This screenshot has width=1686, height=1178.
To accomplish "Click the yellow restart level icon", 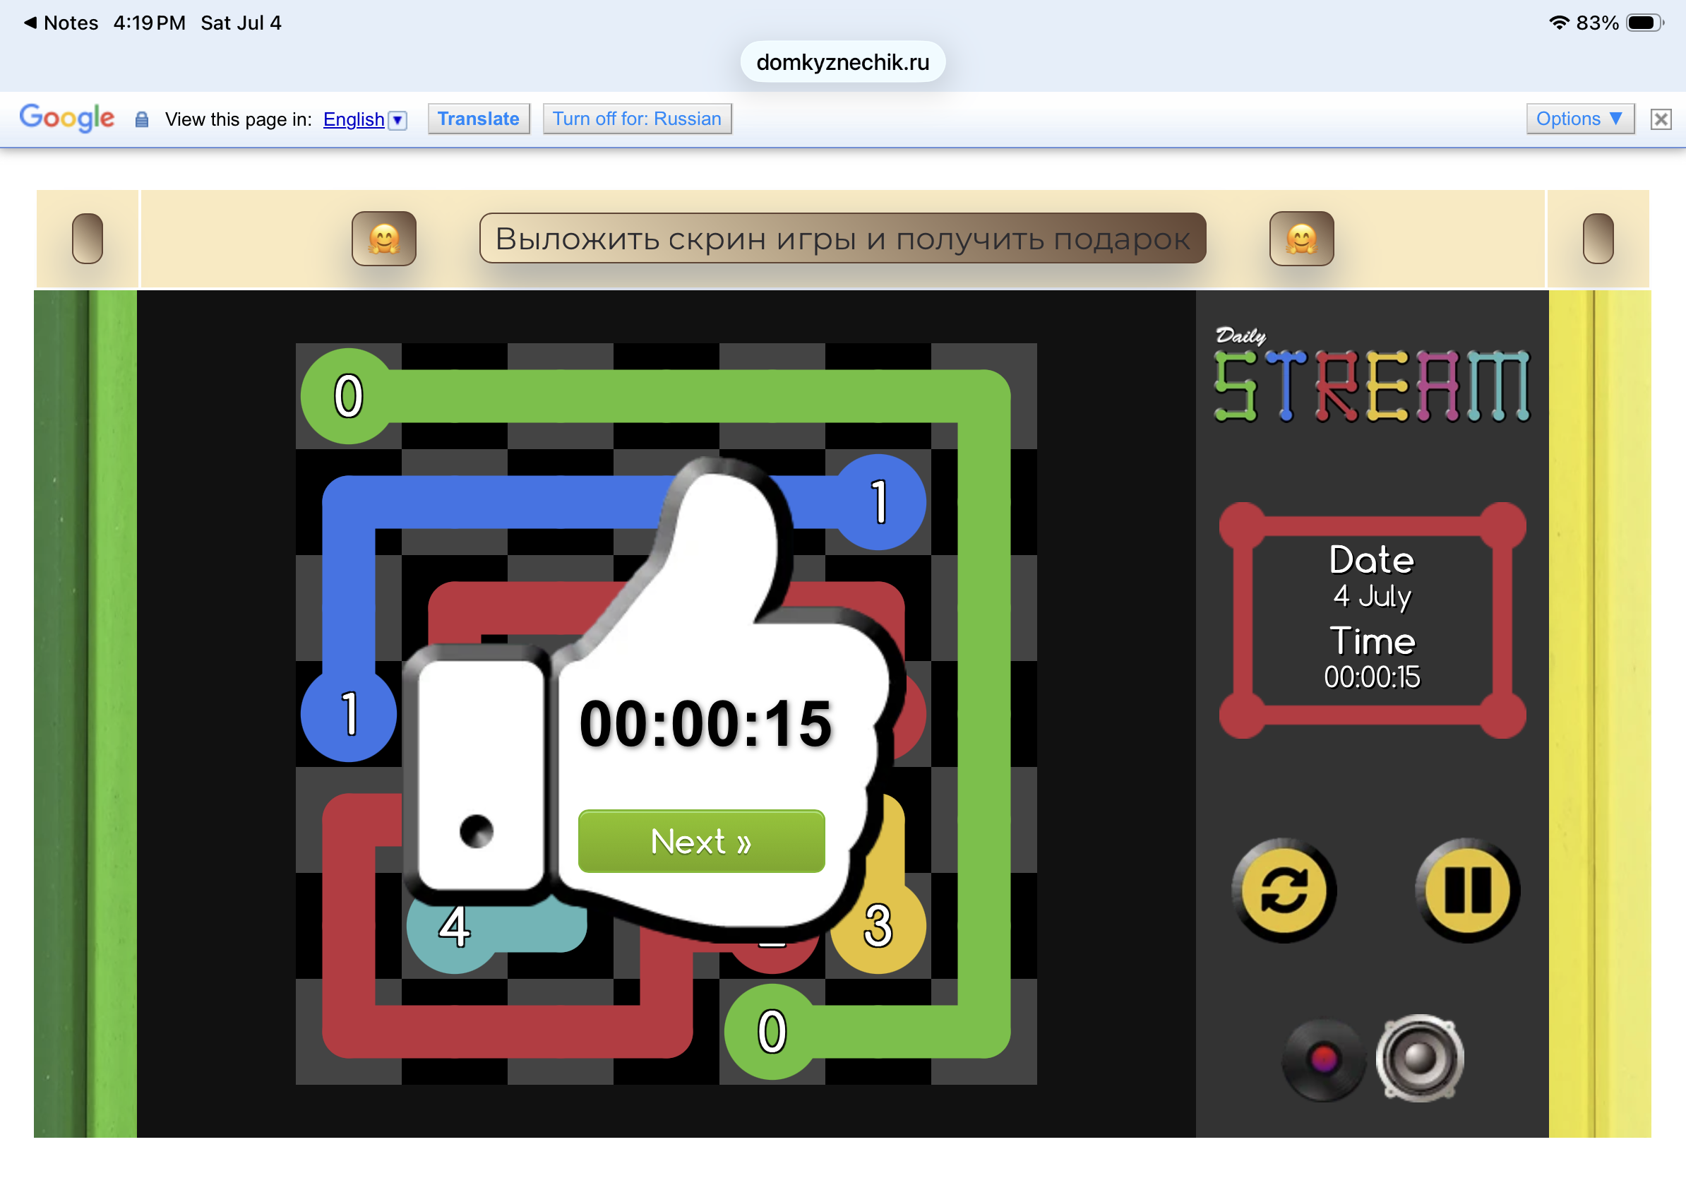I will pyautogui.click(x=1284, y=890).
